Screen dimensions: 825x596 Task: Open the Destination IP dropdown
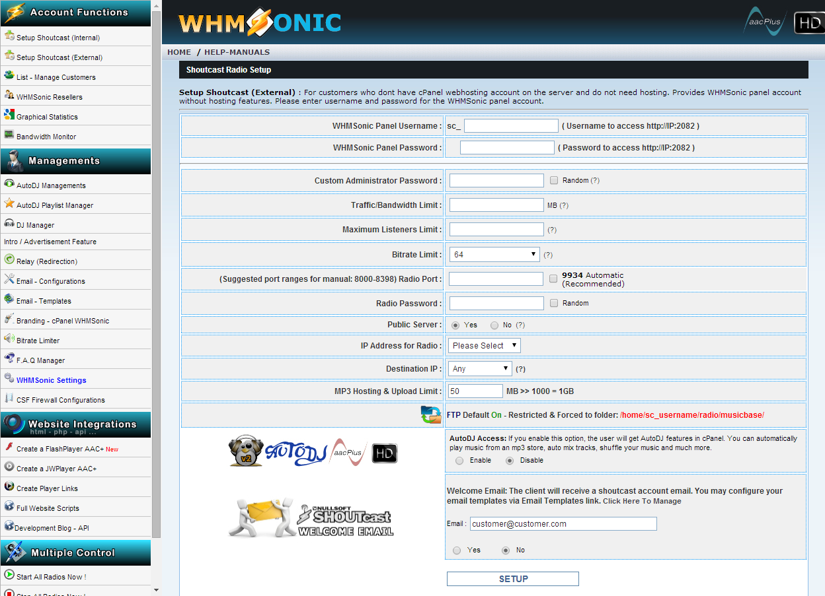[480, 368]
